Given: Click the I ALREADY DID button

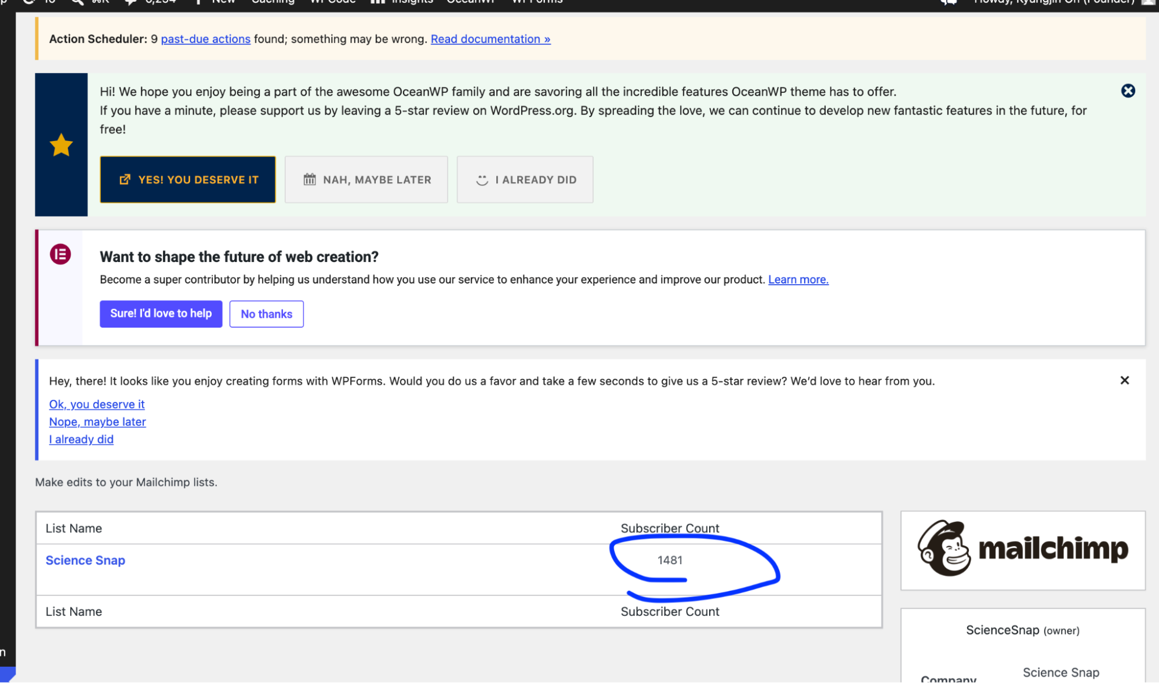Looking at the screenshot, I should point(525,180).
